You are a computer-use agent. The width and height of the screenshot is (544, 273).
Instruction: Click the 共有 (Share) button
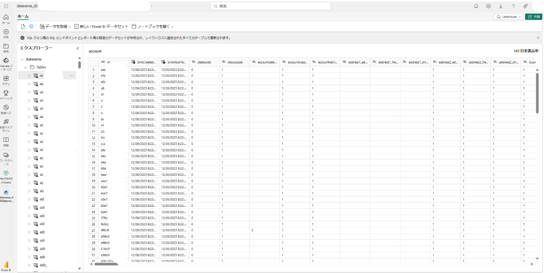pyautogui.click(x=534, y=17)
